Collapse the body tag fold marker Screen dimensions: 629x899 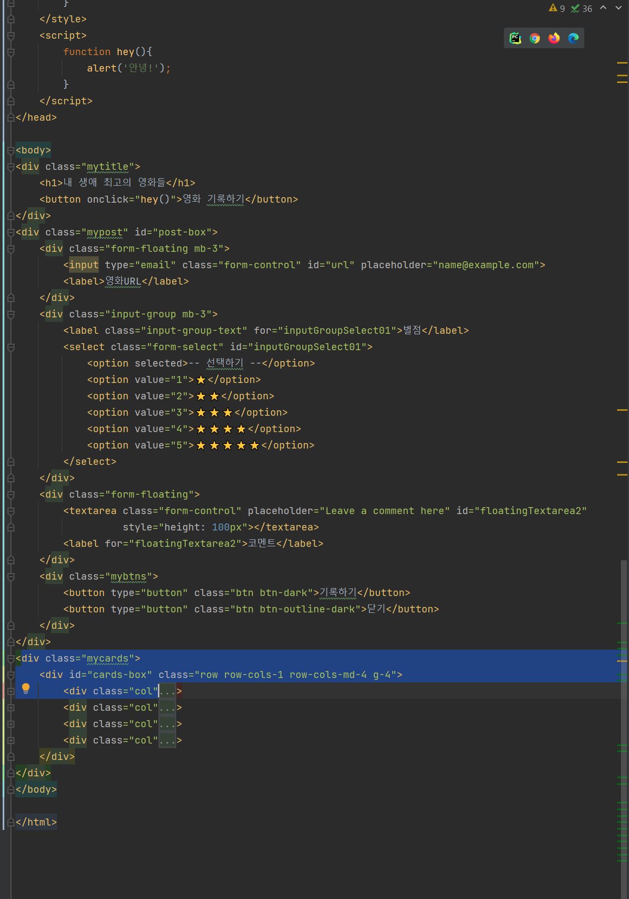11,150
